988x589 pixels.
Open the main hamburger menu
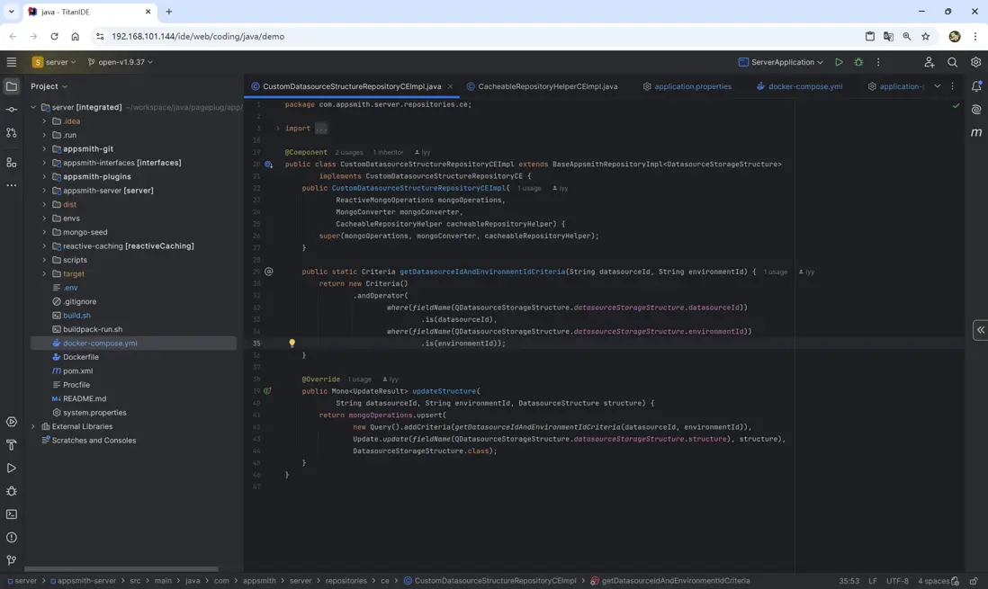12,62
